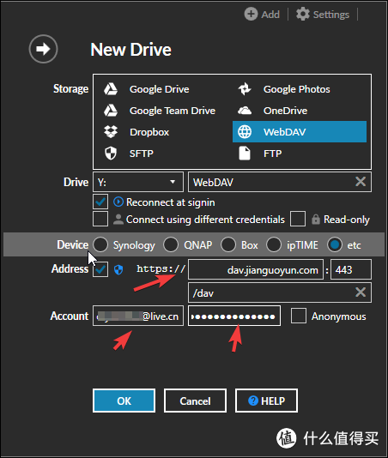Click the Read-only label text

347,220
